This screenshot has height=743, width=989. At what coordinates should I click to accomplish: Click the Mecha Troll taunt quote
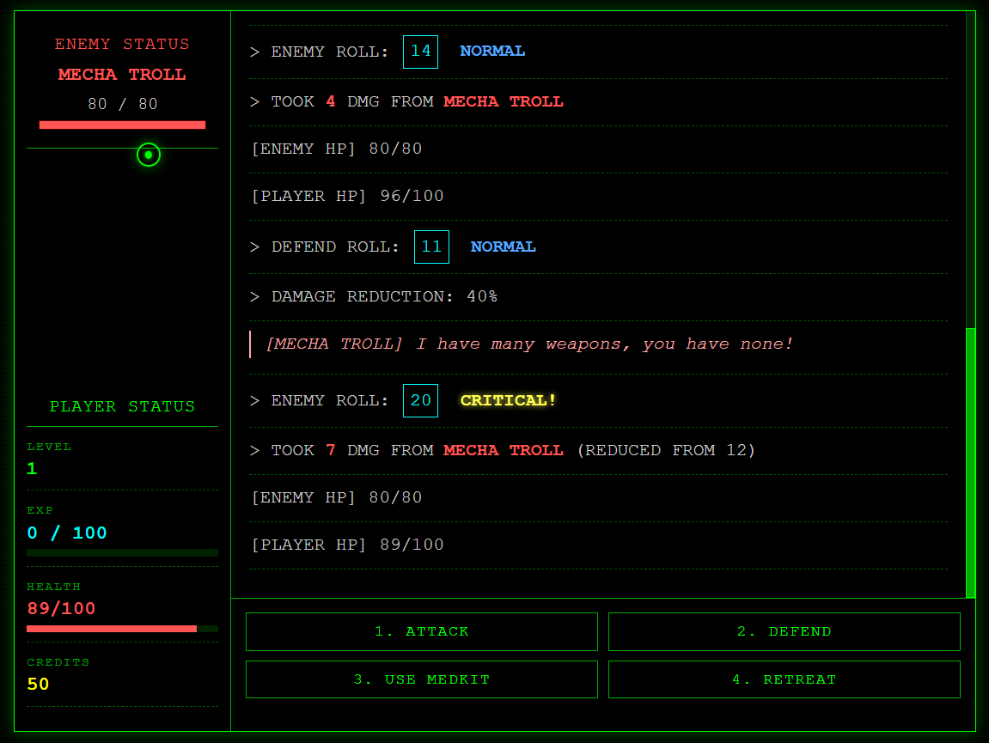tap(599, 344)
